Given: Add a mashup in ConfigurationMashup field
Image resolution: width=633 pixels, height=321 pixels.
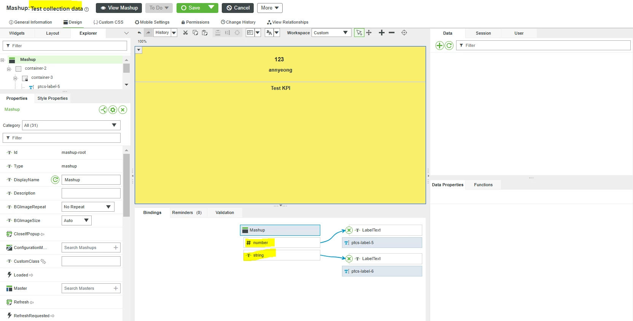Looking at the screenshot, I should (116, 248).
